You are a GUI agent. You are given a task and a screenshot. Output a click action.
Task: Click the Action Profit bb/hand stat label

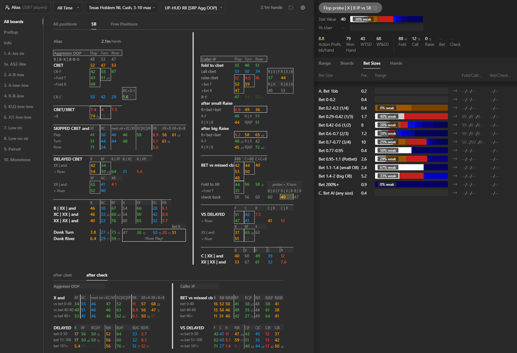click(330, 47)
